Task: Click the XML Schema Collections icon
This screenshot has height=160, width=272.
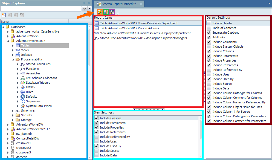Action: pyautogui.click(x=23, y=78)
